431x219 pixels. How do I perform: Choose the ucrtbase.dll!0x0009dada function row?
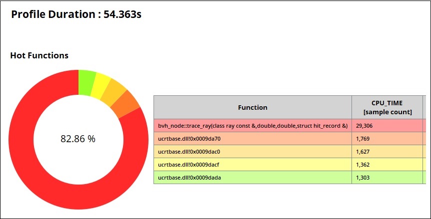pyautogui.click(x=189, y=178)
